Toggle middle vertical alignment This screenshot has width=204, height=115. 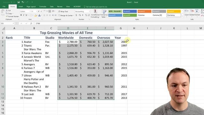coord(47,11)
